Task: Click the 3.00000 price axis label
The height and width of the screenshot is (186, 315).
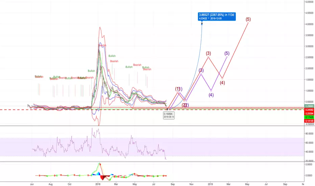Action: [x=309, y=46]
